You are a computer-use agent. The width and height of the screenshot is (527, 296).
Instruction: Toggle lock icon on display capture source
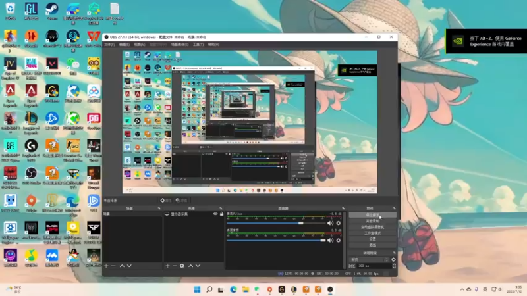click(221, 214)
